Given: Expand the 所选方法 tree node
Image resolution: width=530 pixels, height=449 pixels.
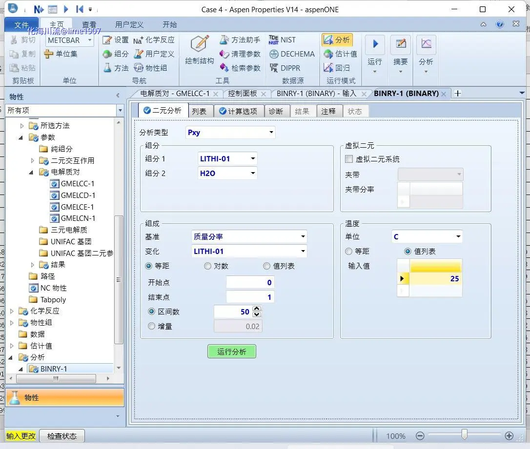Looking at the screenshot, I should 21,126.
